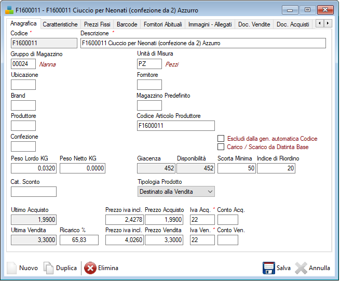This screenshot has width=340, height=281.
Task: Open the Immagini - Allegati tab
Action: [210, 24]
